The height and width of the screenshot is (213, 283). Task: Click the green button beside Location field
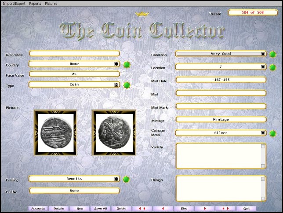[273, 68]
